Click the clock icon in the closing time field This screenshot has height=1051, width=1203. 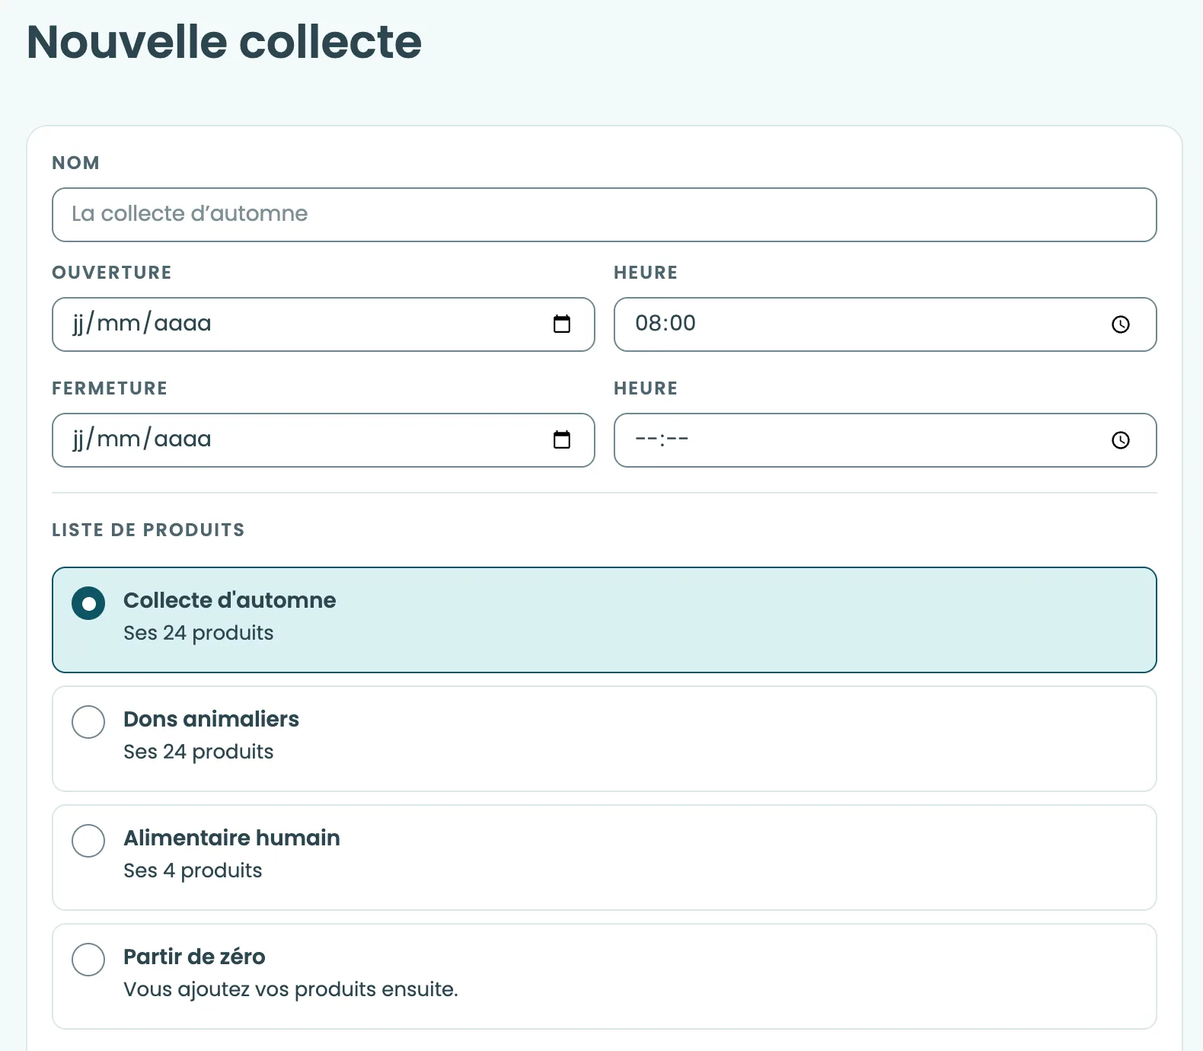1121,440
